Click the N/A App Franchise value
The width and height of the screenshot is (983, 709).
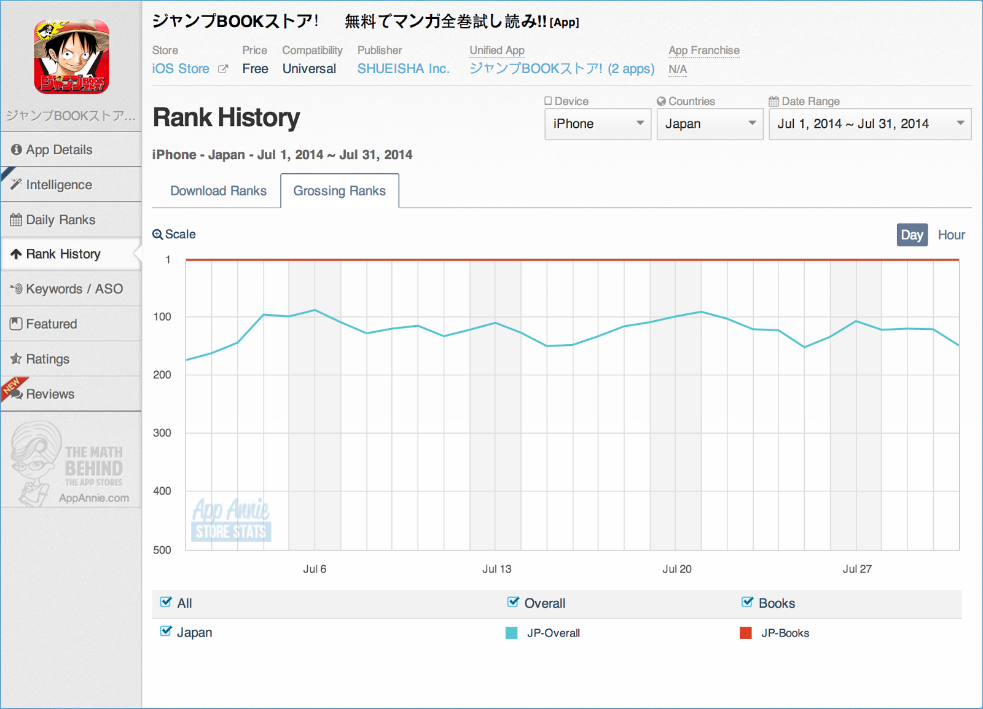(x=678, y=69)
